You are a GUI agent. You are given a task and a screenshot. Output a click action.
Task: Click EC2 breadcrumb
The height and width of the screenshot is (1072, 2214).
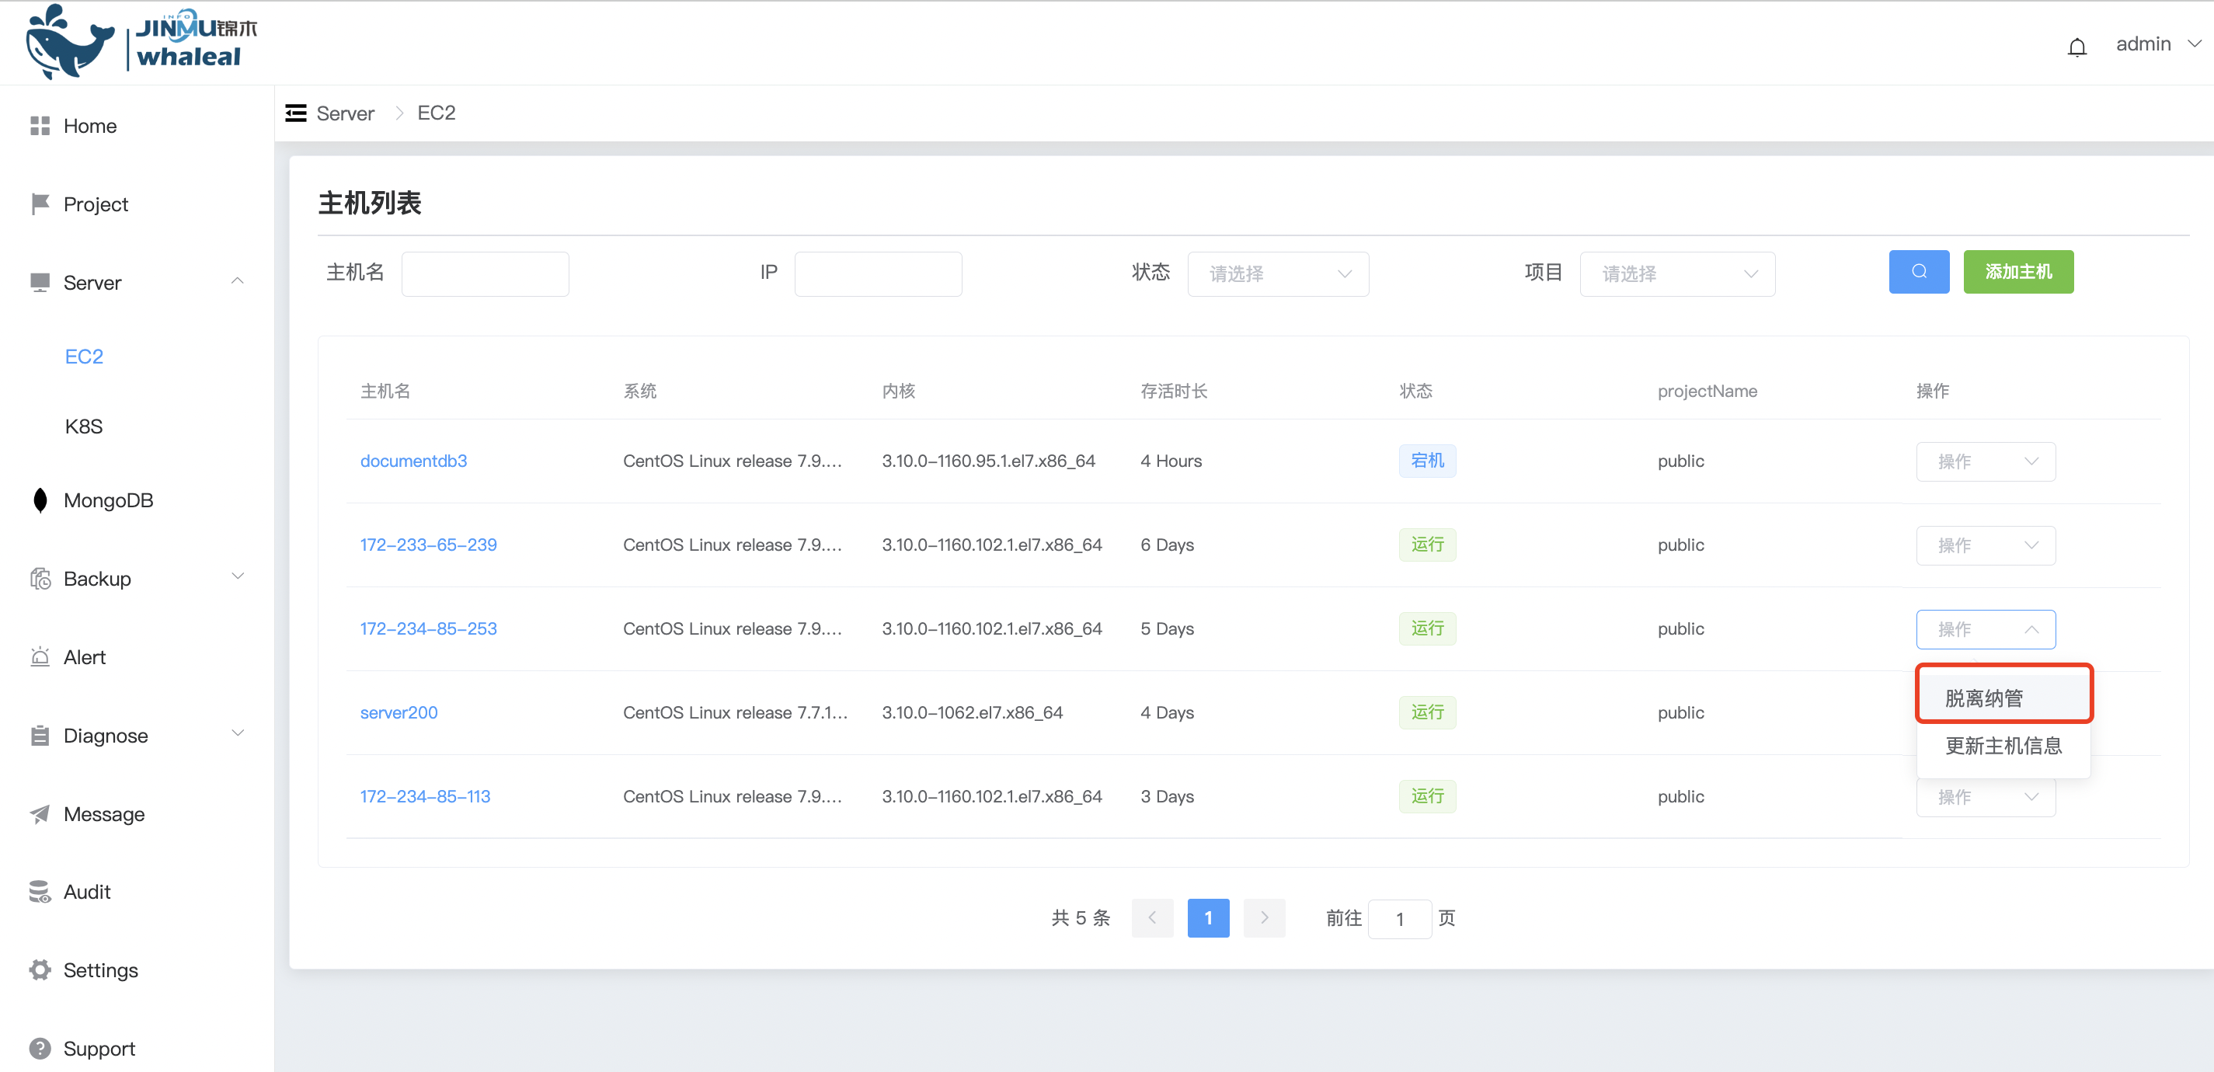pyautogui.click(x=436, y=113)
